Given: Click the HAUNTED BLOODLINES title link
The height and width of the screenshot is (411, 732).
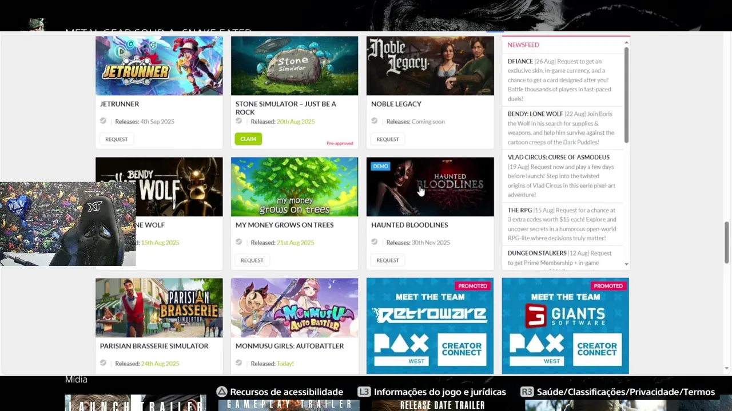Looking at the screenshot, I should click(x=409, y=225).
